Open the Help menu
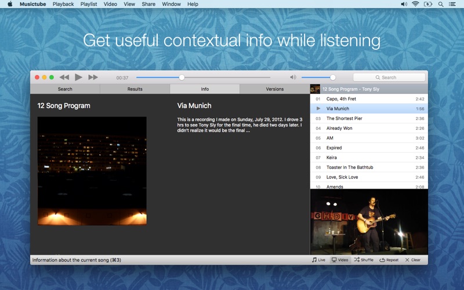Viewport: 464px width, 290px height. (193, 4)
